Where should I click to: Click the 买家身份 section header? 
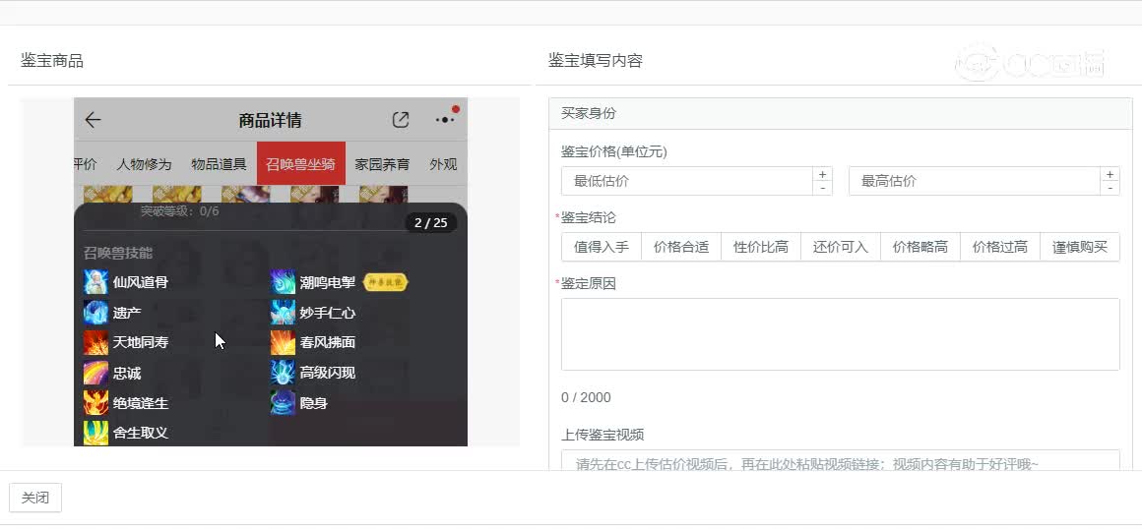(841, 113)
